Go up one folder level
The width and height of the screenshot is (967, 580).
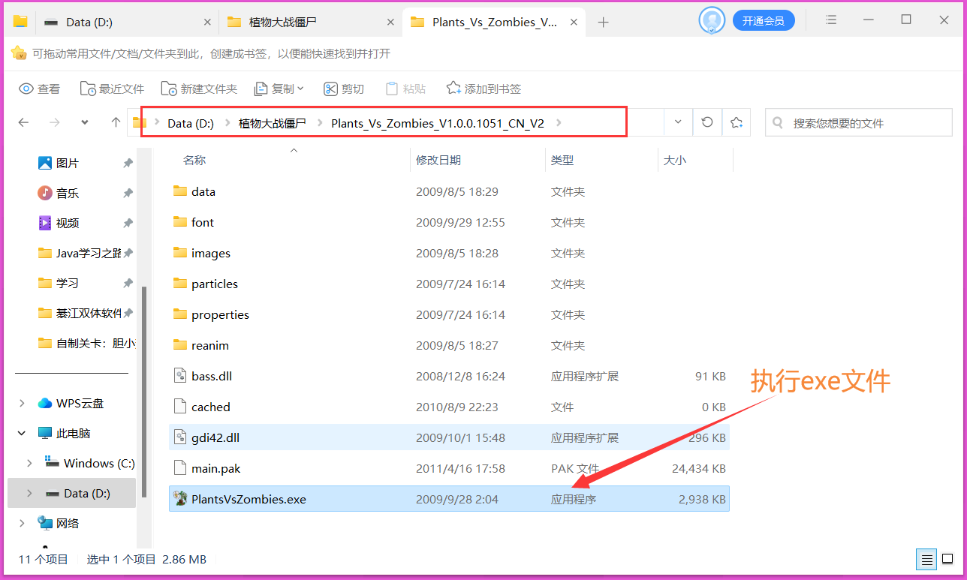116,122
